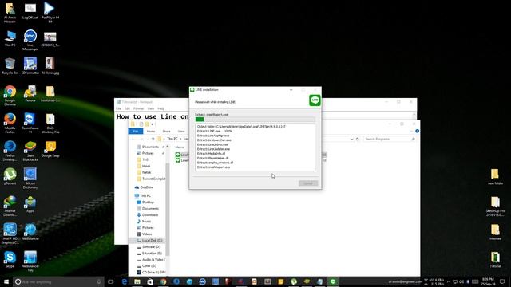Screen dimensions: 511x287
Task: Open File tab in File Explorer
Action: 136,131
